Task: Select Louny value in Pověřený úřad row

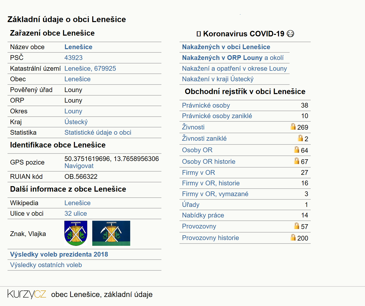Action: point(73,90)
